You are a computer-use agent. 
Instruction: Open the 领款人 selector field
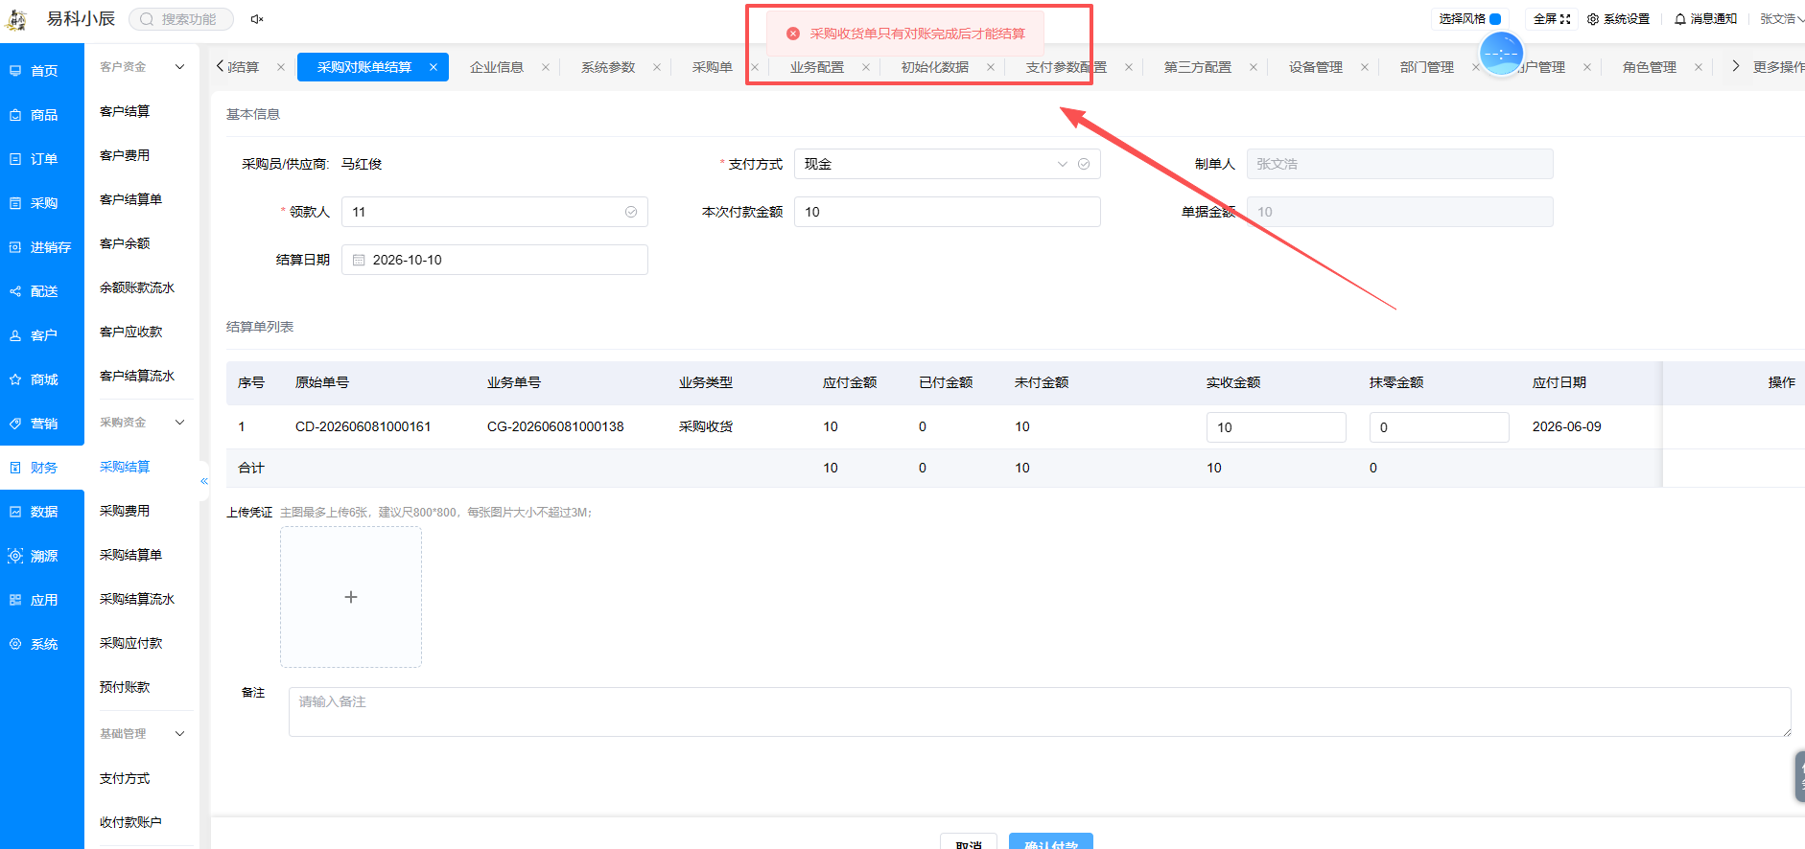[495, 212]
